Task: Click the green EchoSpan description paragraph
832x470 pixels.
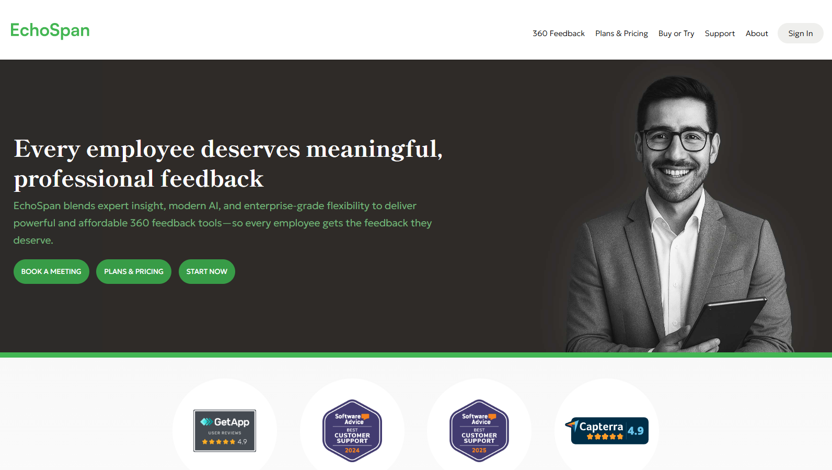Action: click(223, 223)
